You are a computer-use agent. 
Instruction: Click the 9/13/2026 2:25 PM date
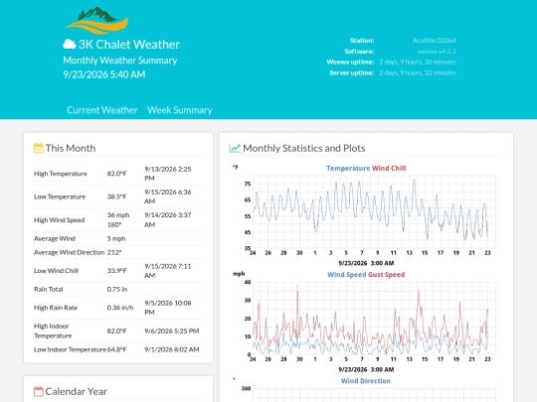click(168, 174)
